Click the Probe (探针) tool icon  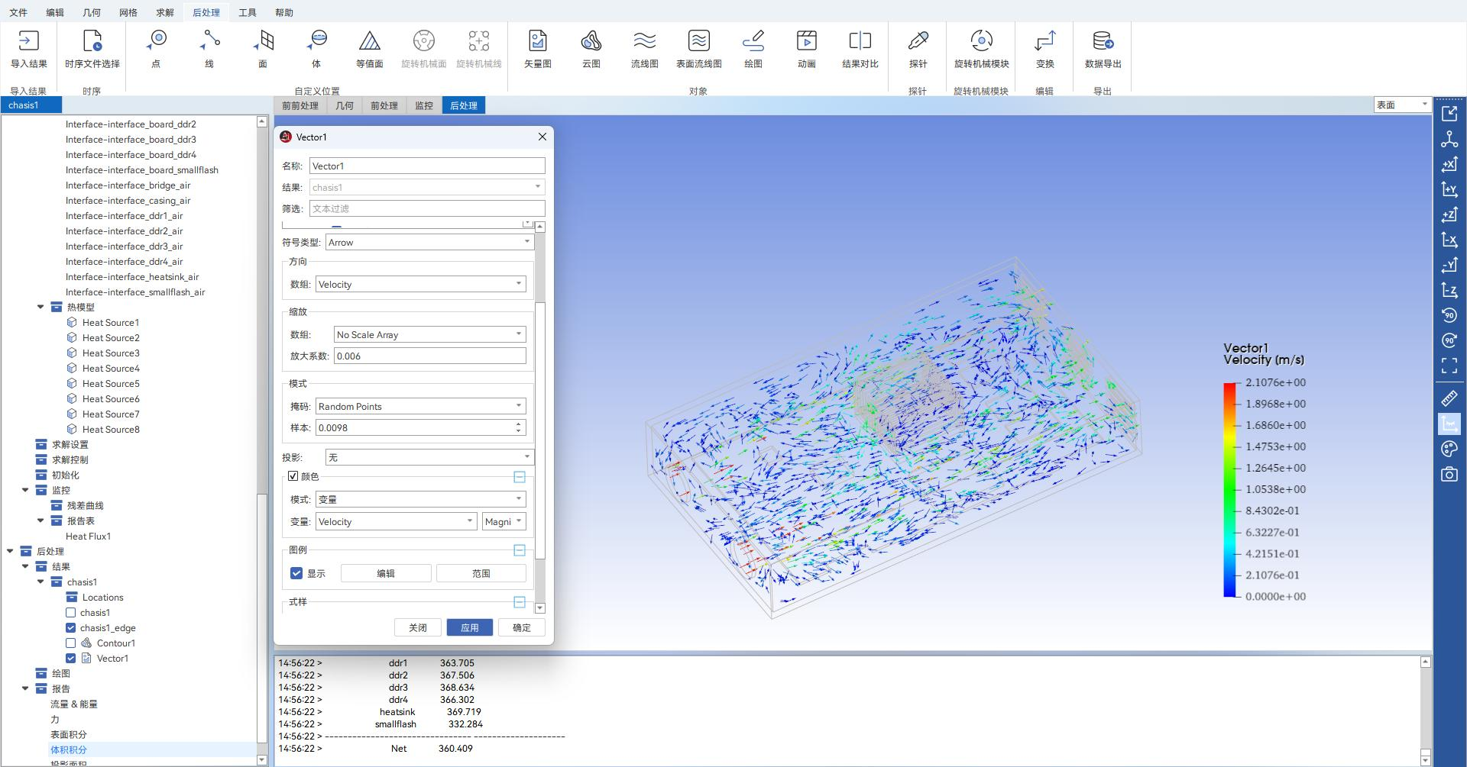pos(918,42)
